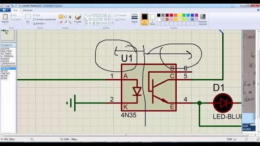Pick the Up arrow shape
260x146 pixels.
pos(109,19)
